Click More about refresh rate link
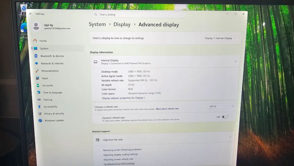The height and width of the screenshot is (166, 294). (167, 109)
